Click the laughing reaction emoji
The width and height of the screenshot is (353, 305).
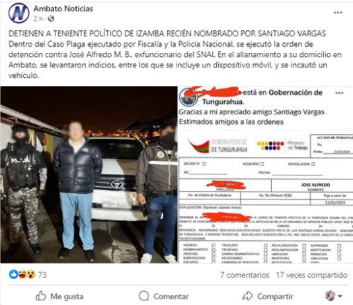[22, 275]
